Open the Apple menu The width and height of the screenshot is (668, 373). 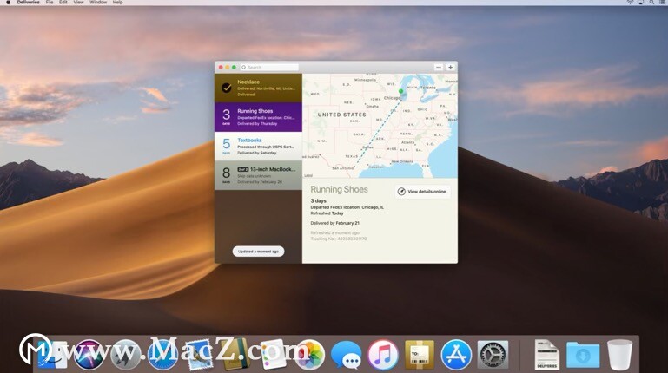tap(8, 2)
